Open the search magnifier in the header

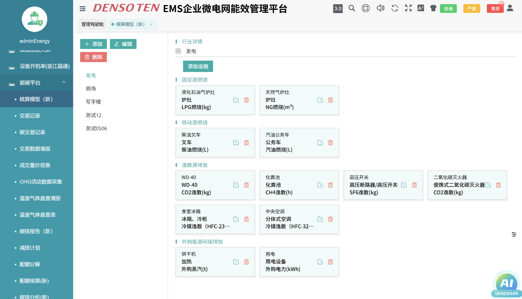point(352,8)
